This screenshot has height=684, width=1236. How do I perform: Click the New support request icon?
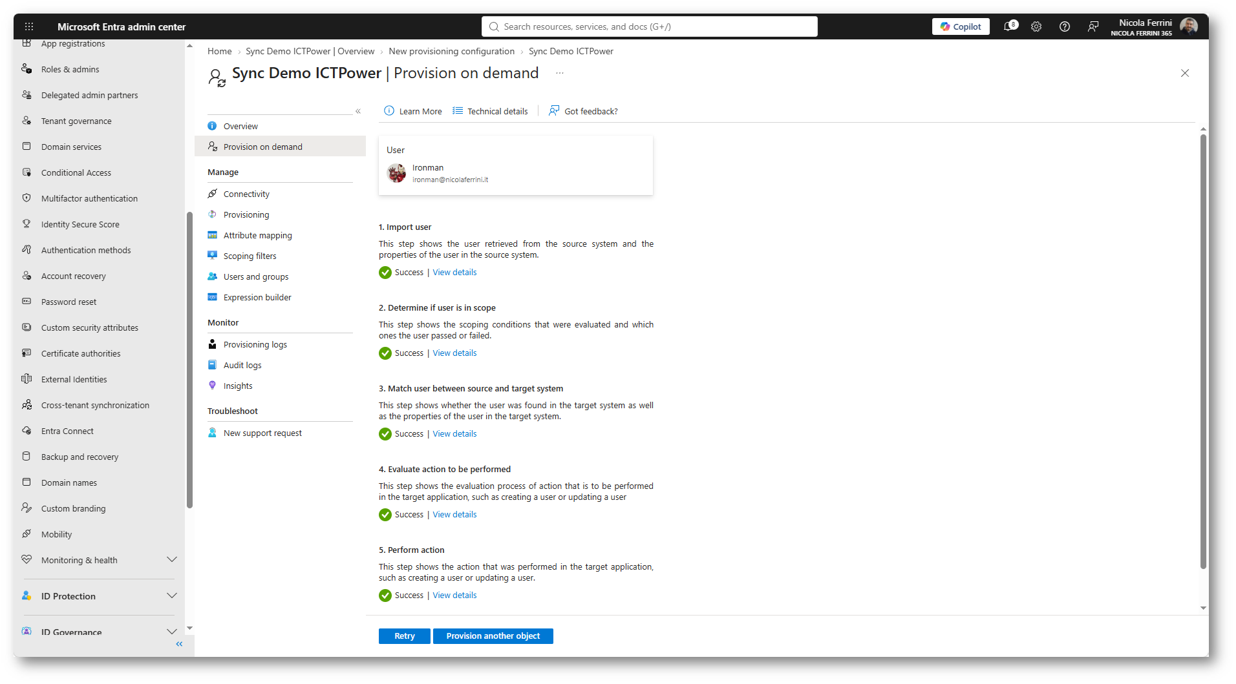point(212,433)
